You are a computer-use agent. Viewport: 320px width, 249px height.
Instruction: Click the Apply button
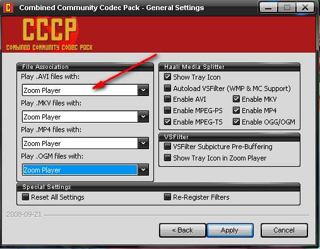click(x=230, y=230)
